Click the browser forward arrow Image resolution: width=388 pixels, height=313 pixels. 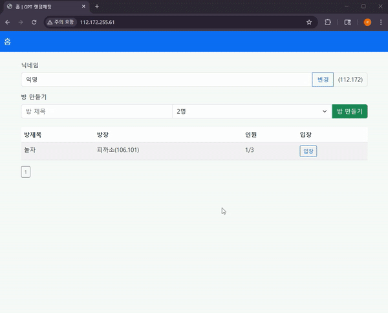[x=21, y=22]
